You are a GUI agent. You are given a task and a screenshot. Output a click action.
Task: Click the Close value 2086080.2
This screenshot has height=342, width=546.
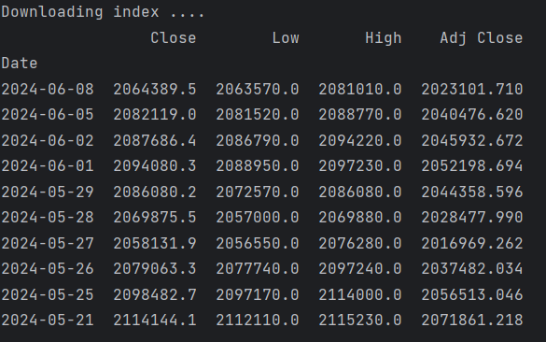click(x=155, y=192)
